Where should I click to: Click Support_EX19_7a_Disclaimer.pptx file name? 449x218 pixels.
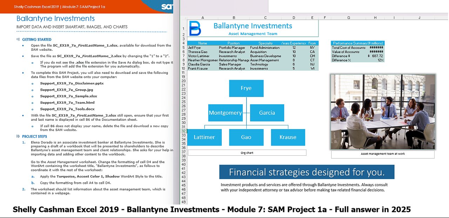click(x=72, y=83)
